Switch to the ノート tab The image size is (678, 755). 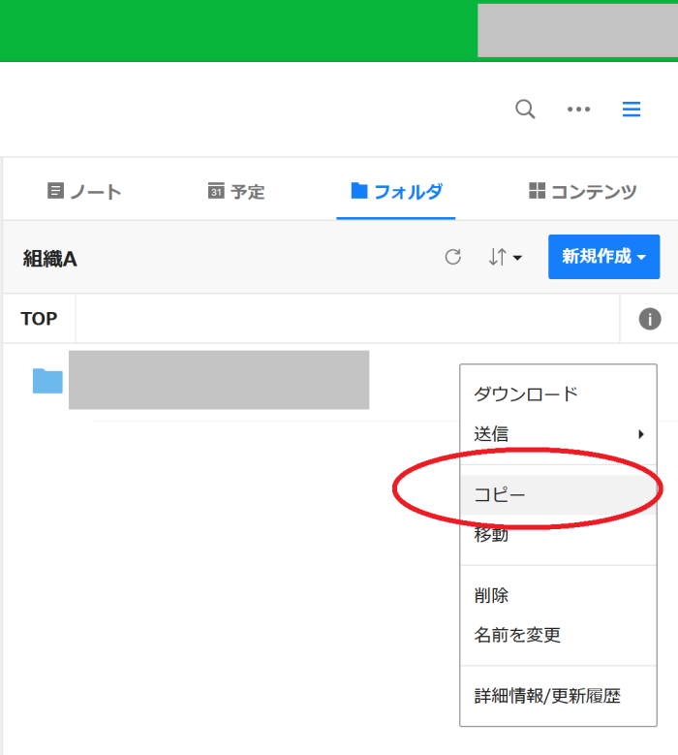[84, 191]
